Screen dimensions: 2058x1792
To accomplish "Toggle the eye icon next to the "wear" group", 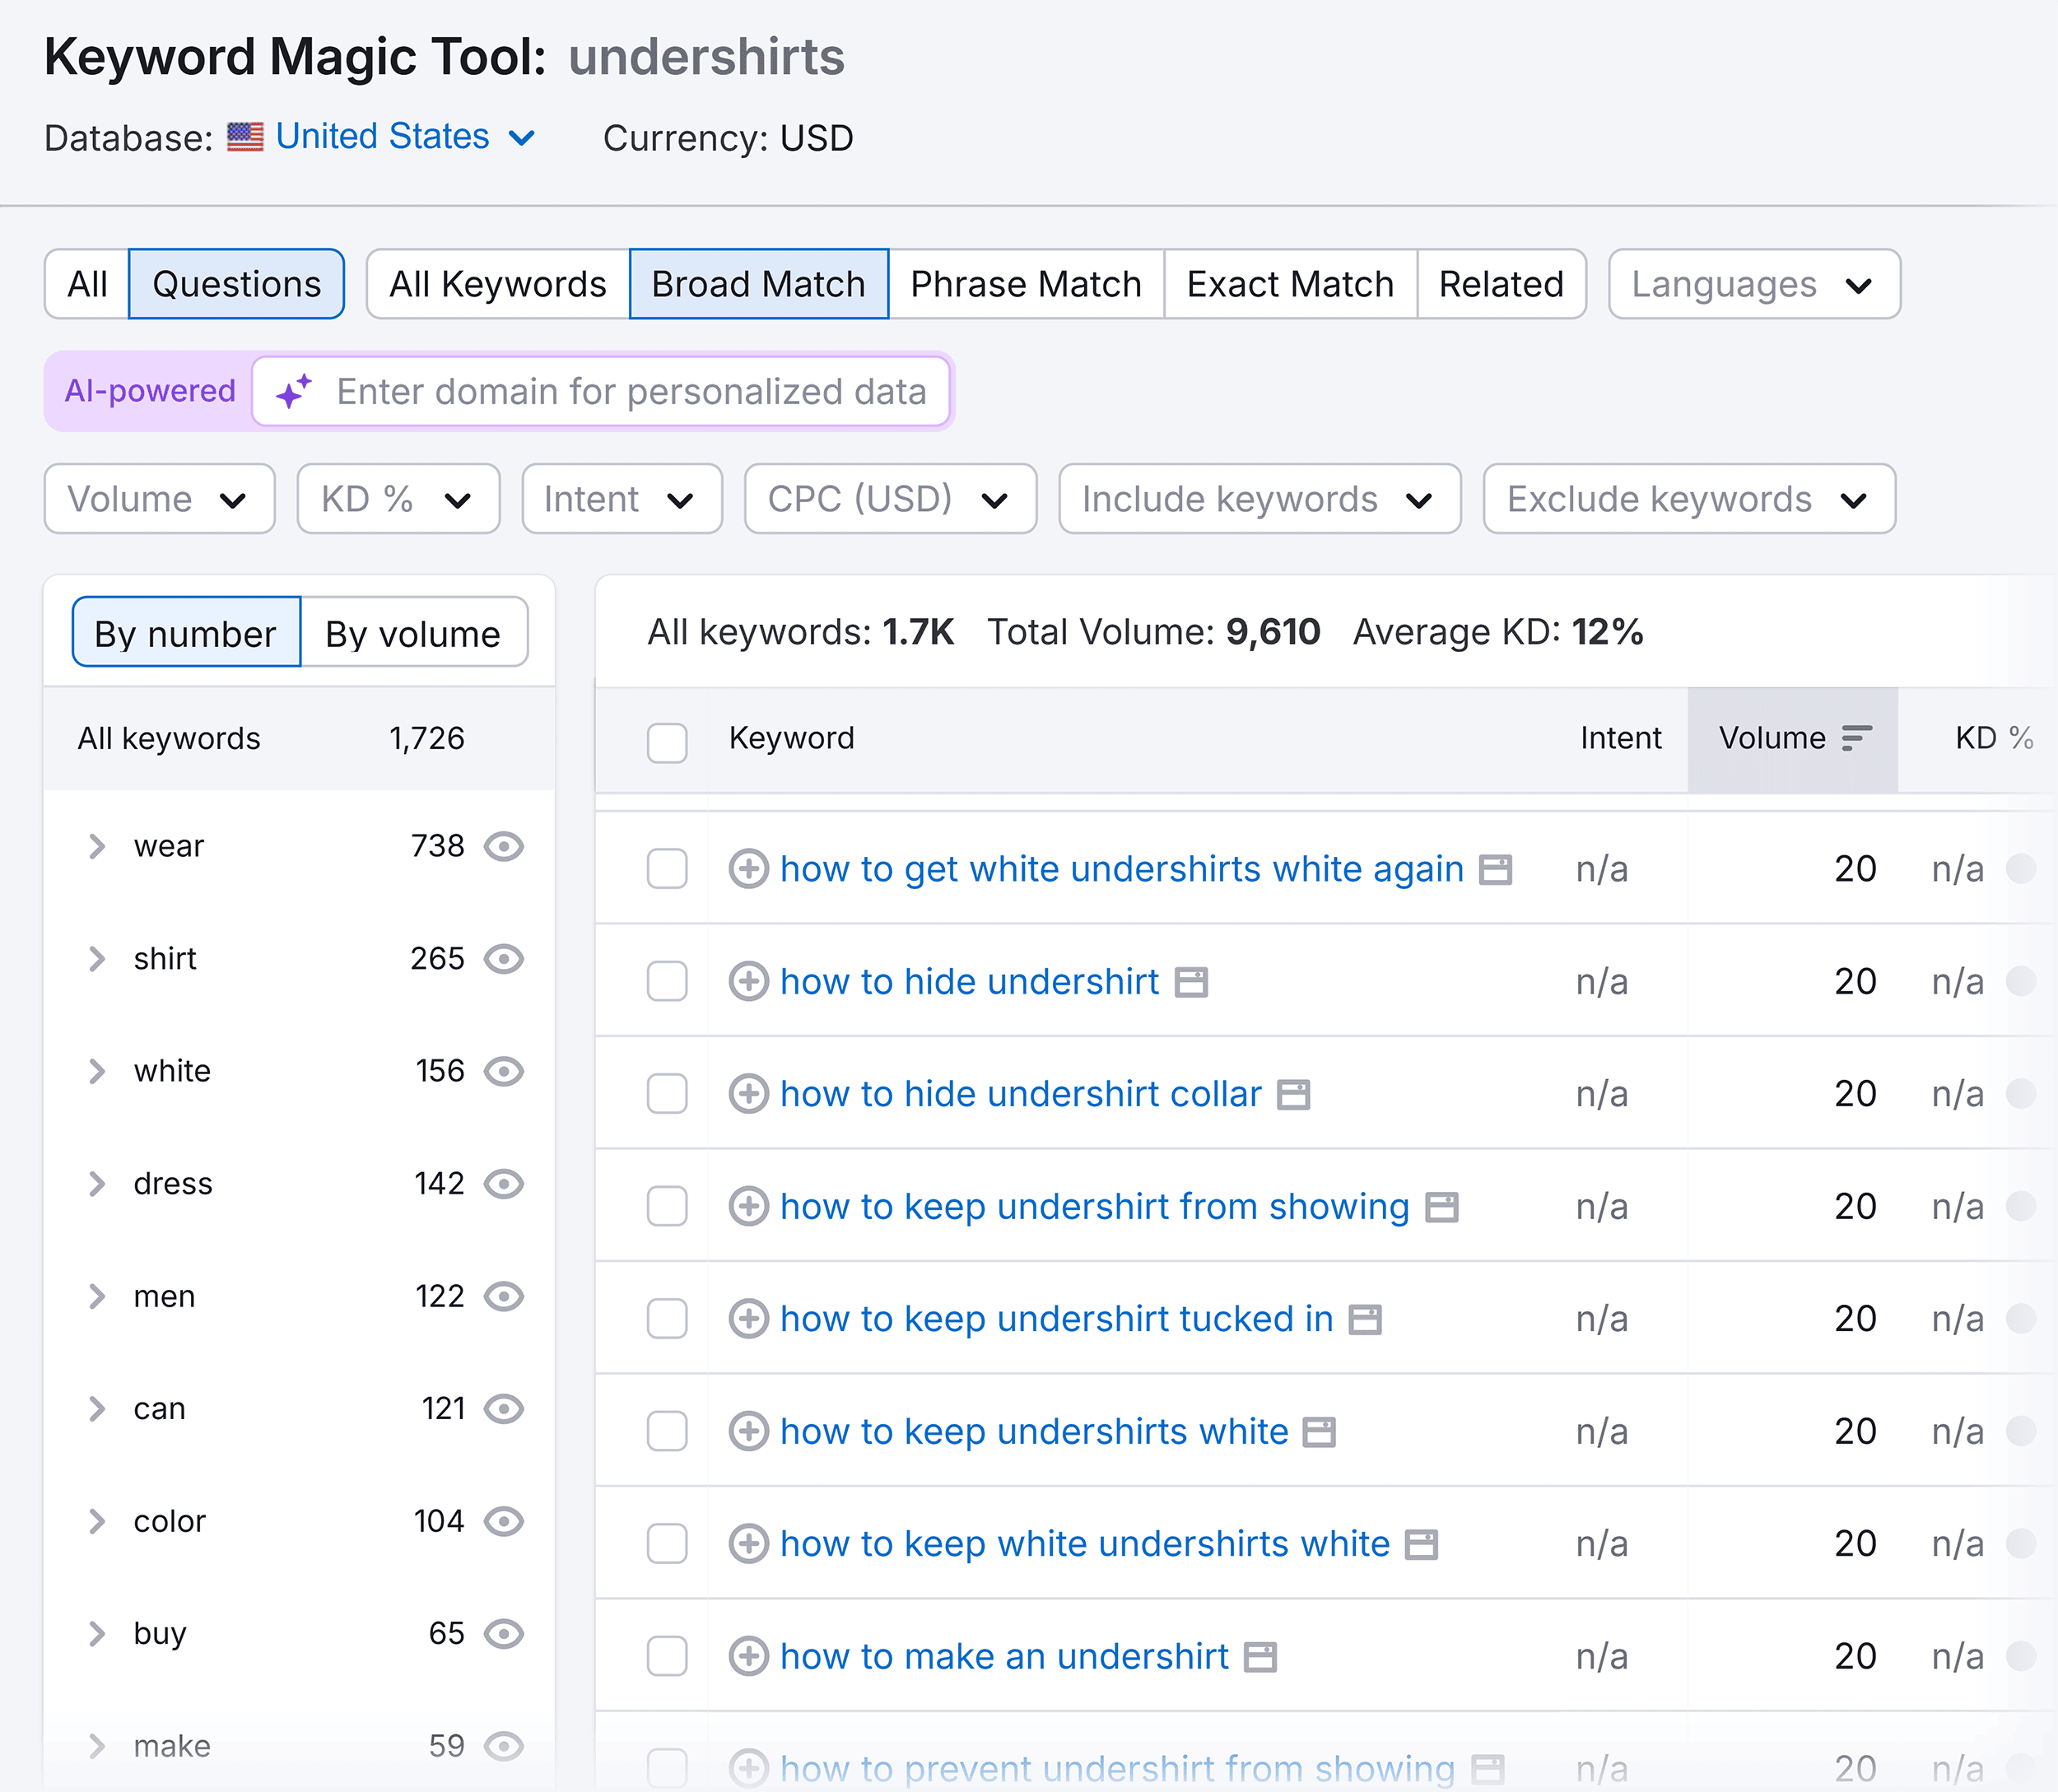I will pyautogui.click(x=504, y=846).
